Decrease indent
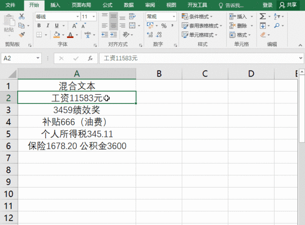The height and width of the screenshot is (225, 305). tap(105, 35)
